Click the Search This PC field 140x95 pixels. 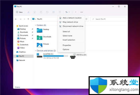click(x=108, y=19)
